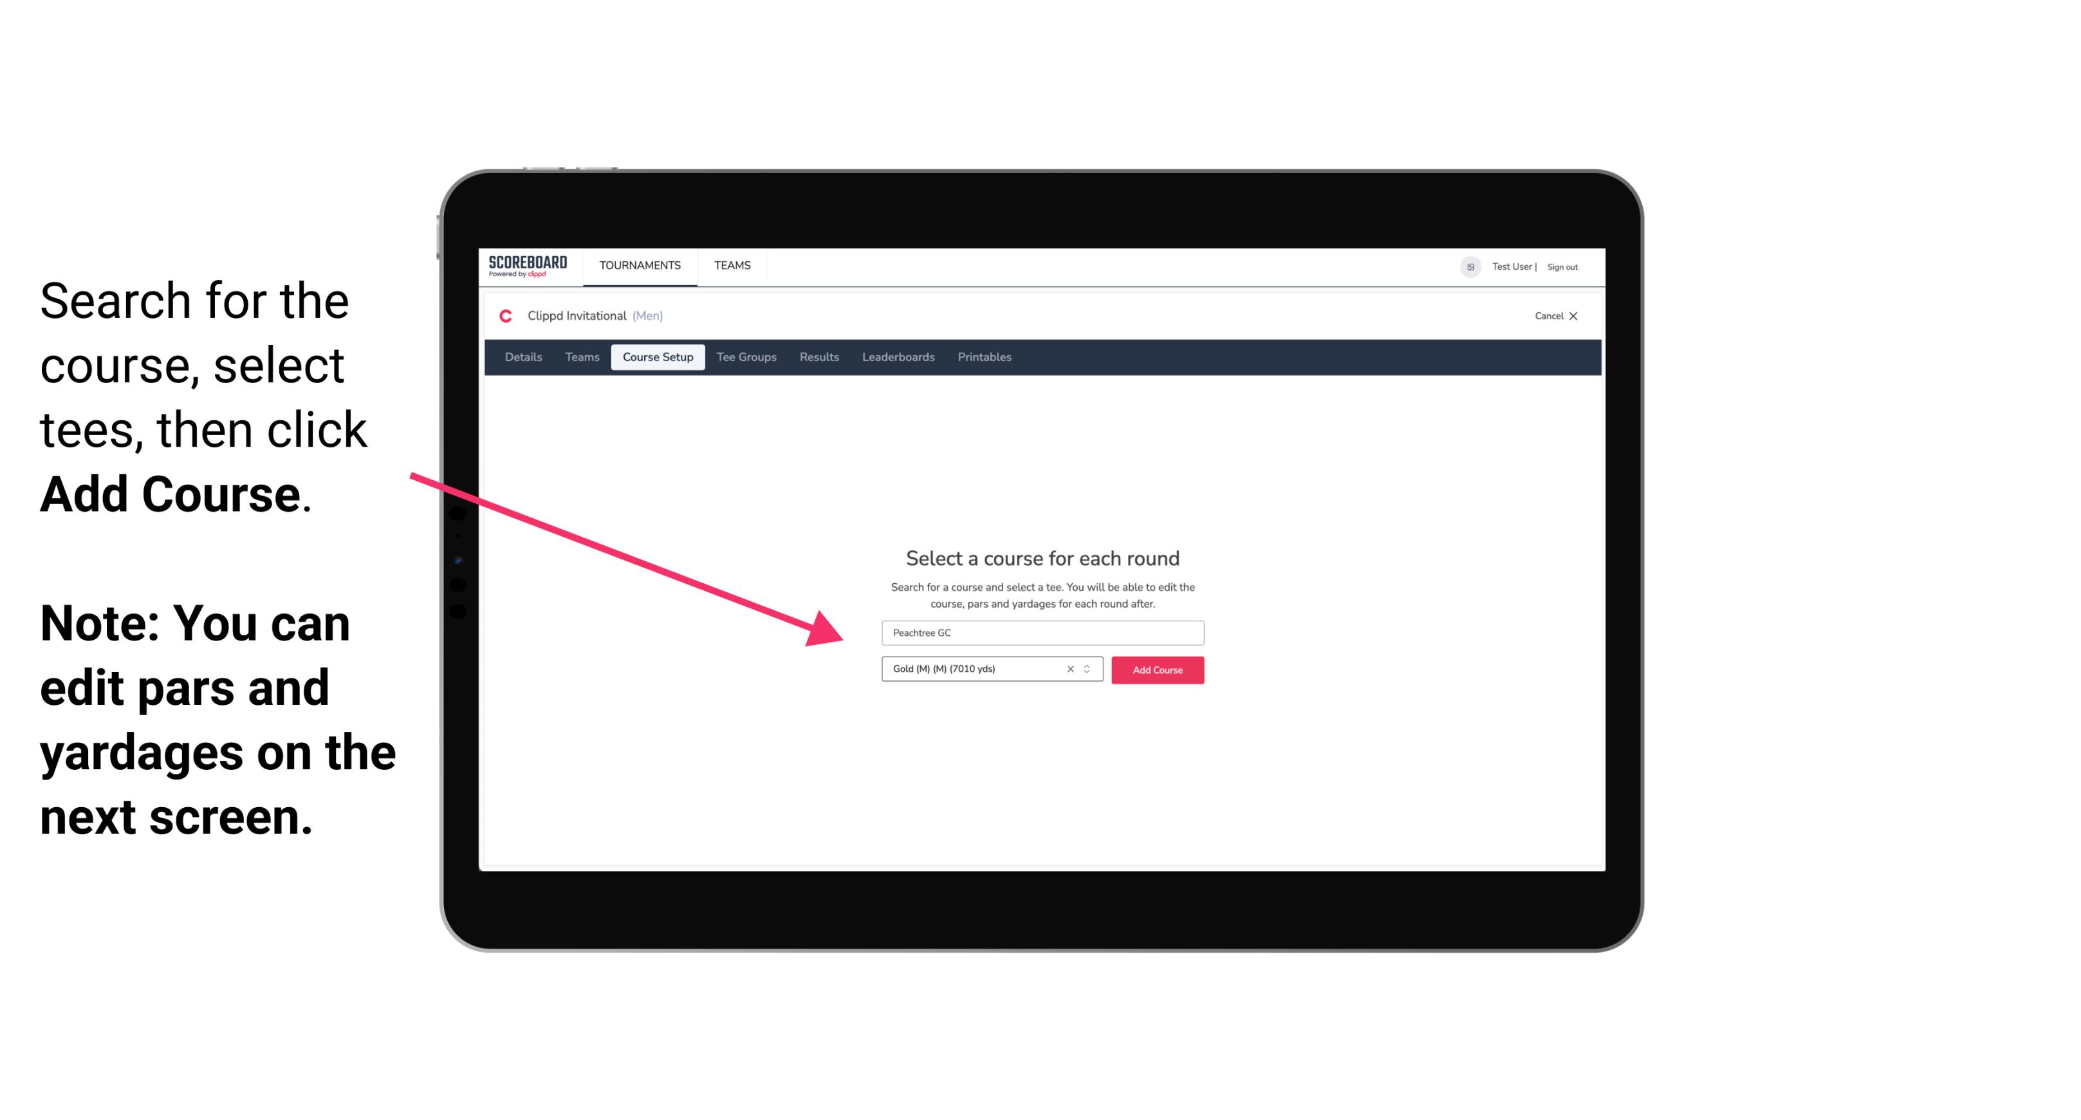
Task: Select the Details tab
Action: click(521, 357)
